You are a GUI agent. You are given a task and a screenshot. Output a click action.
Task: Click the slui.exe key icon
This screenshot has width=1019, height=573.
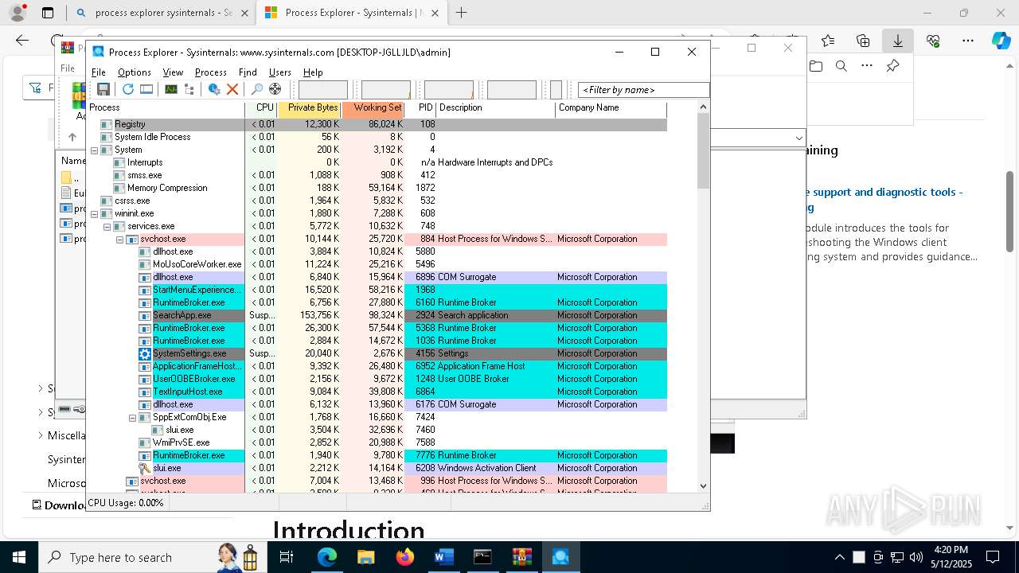point(144,468)
